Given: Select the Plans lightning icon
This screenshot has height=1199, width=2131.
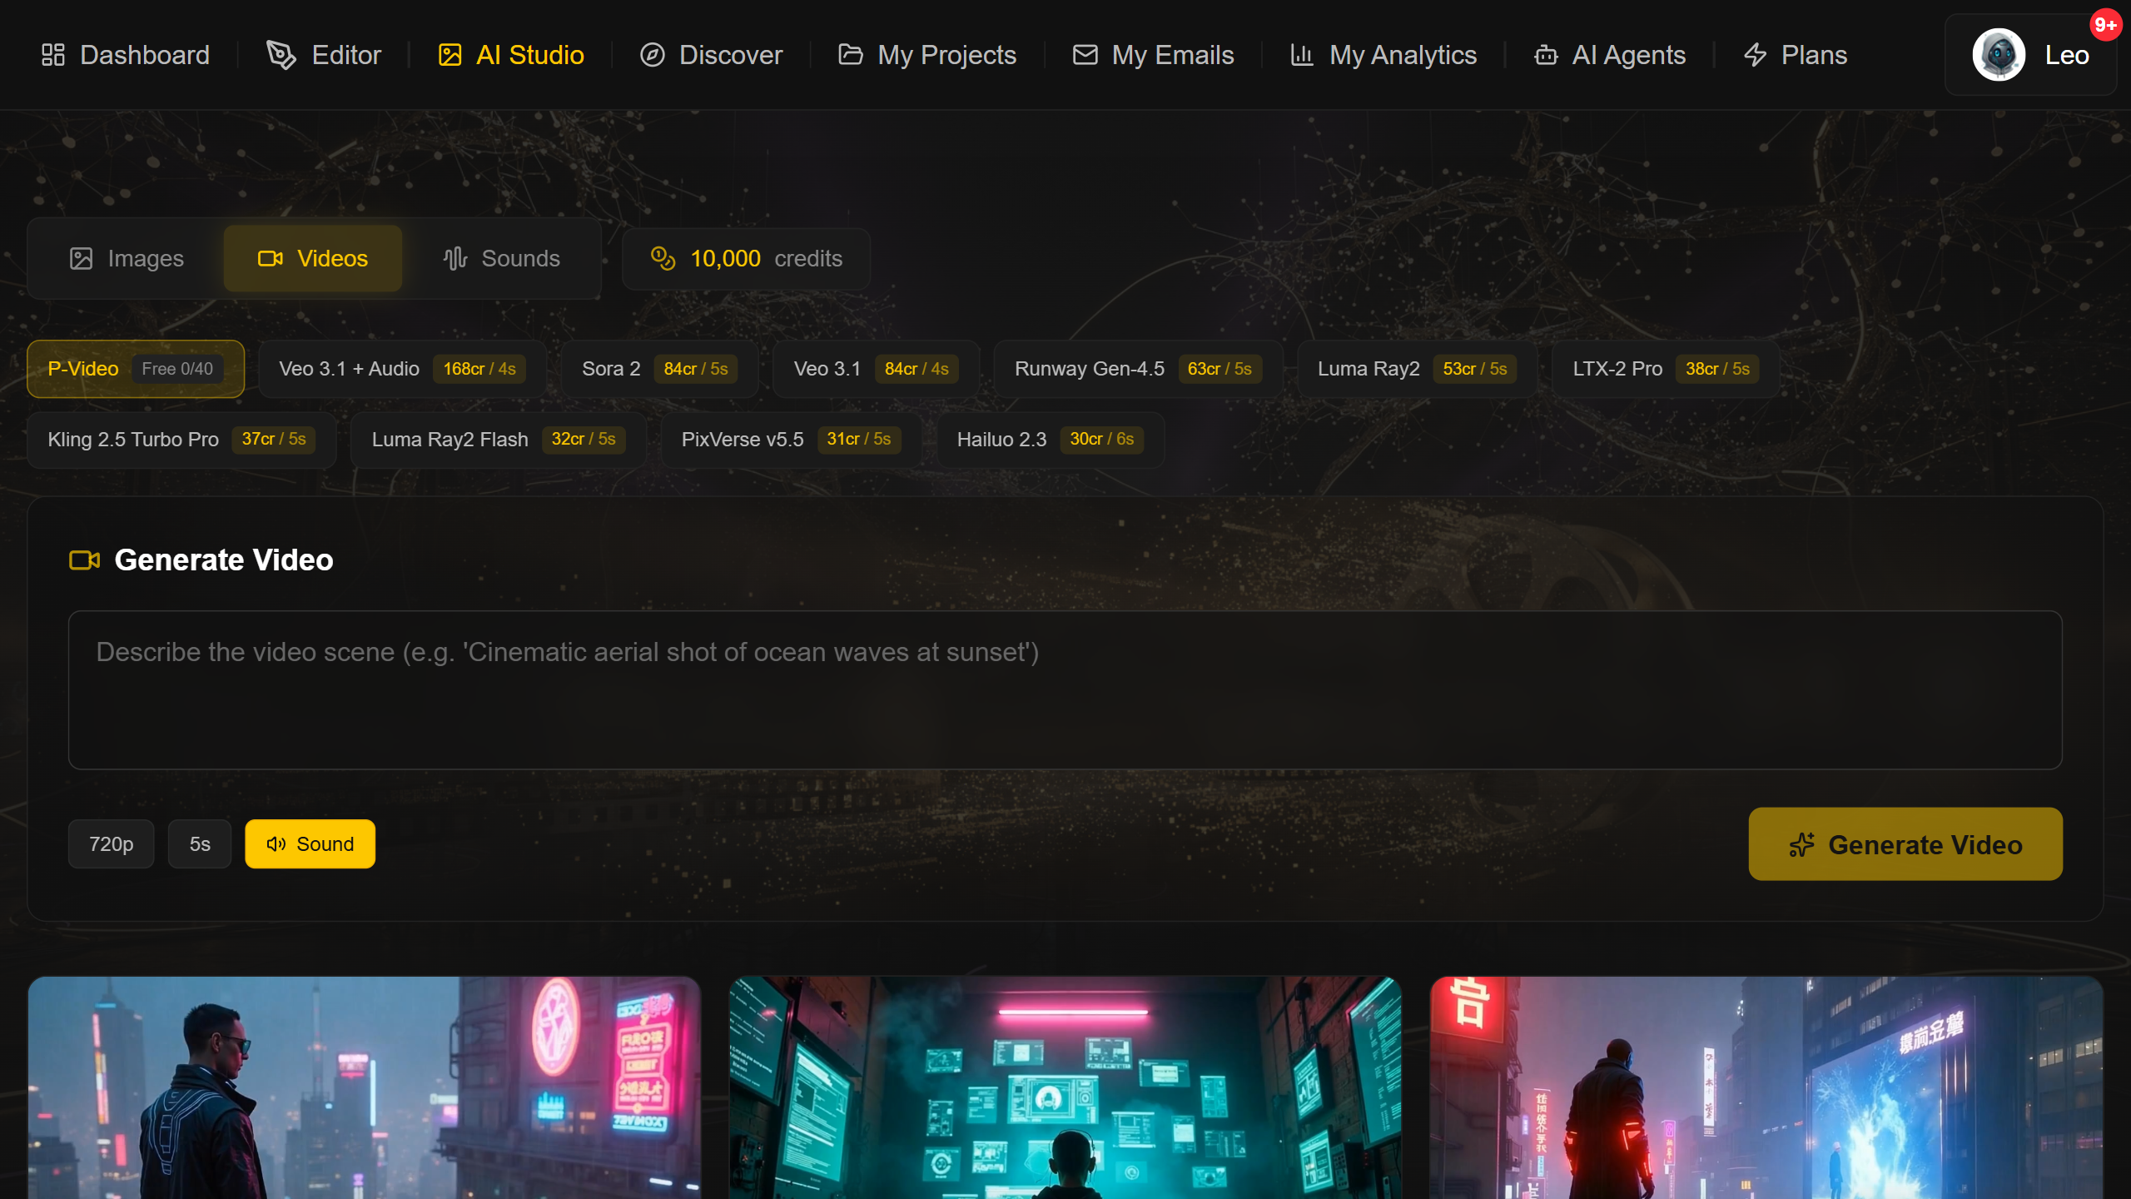Looking at the screenshot, I should pos(1756,54).
